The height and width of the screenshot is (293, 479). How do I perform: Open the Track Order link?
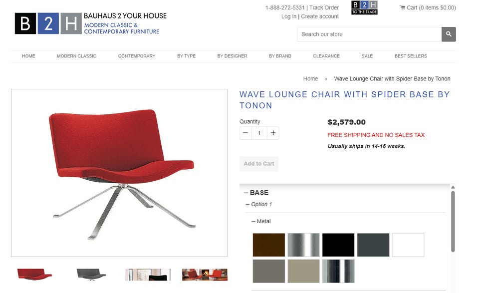(324, 7)
